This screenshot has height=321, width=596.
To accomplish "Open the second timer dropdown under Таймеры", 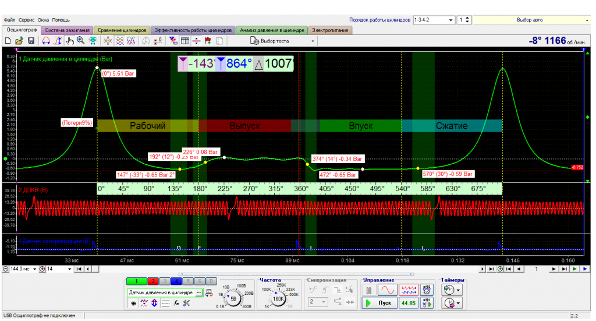I will [459, 304].
